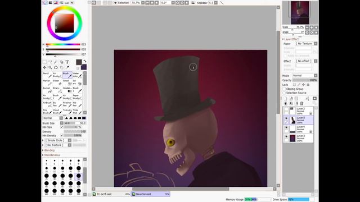The width and height of the screenshot is (360, 202).
Task: Select the Zoom magnifier tool
Action: coord(50,67)
